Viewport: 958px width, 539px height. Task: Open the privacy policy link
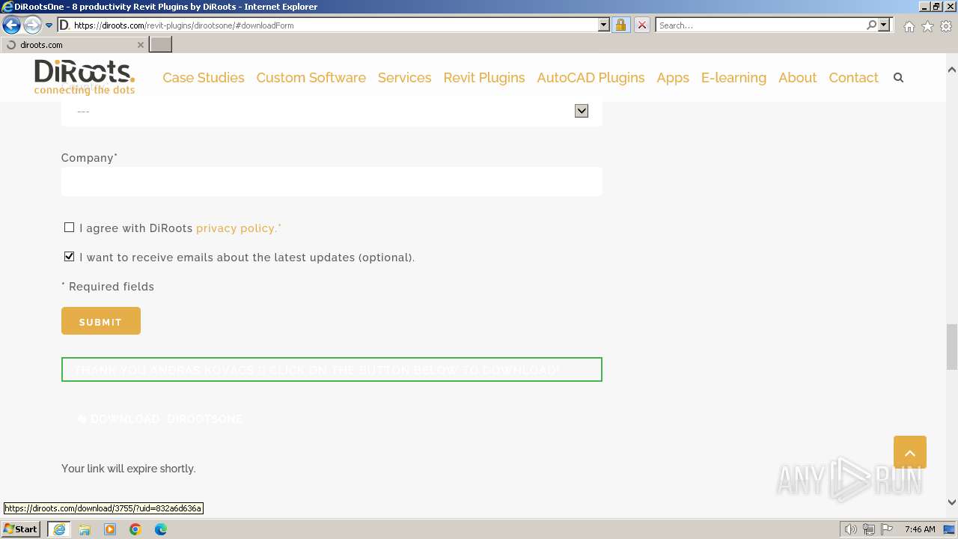[x=236, y=228]
